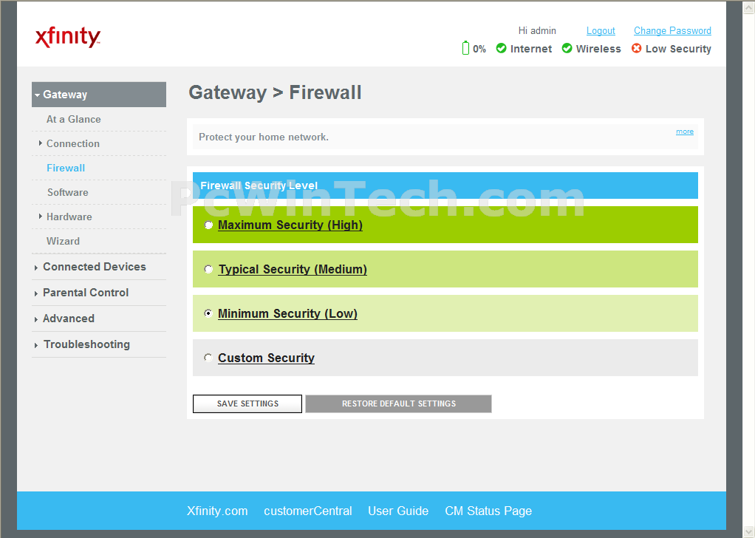Click the Logout link

(601, 30)
